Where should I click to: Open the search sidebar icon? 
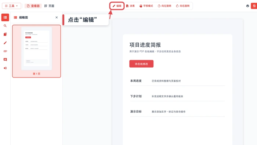[x=5, y=26]
